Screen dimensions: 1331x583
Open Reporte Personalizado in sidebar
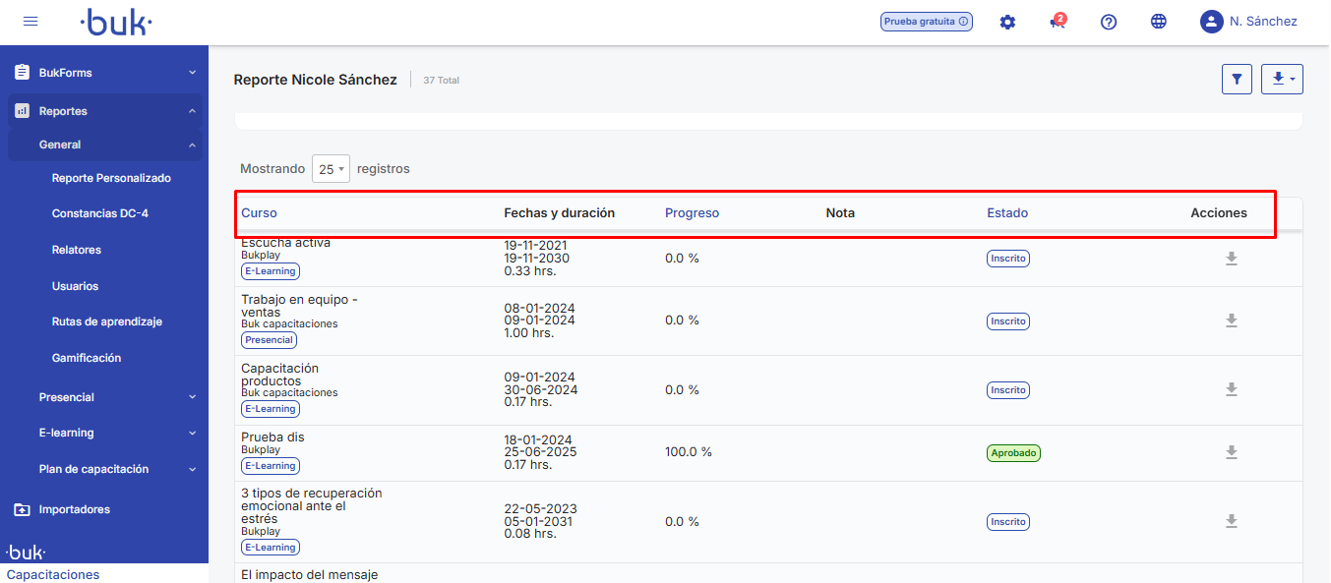coord(111,178)
